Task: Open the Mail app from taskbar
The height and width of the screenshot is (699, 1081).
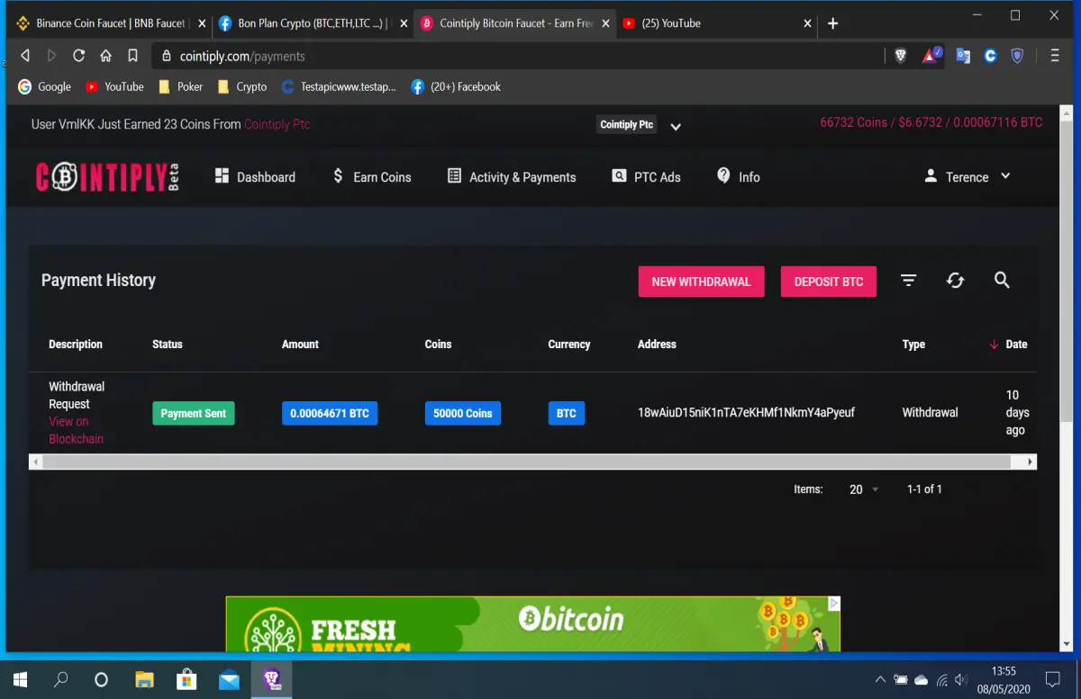Action: click(x=229, y=679)
